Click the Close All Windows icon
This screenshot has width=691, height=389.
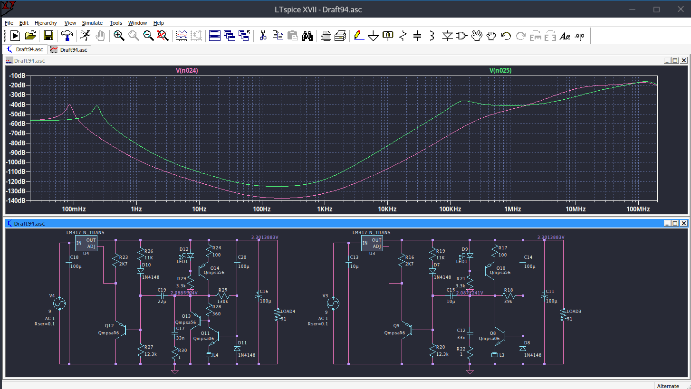tap(244, 36)
